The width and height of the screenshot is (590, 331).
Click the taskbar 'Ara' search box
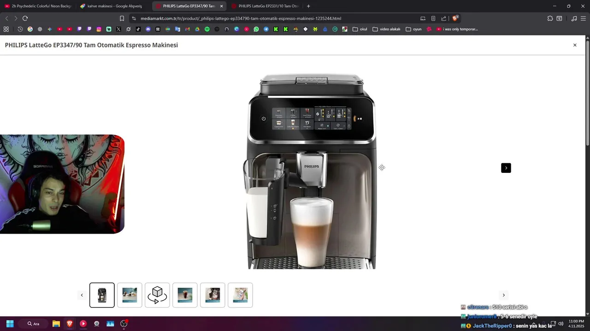click(33, 324)
